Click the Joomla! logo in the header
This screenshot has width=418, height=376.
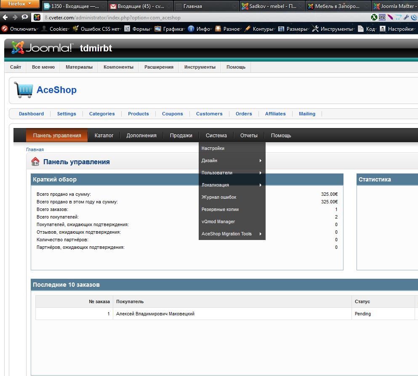tap(42, 48)
